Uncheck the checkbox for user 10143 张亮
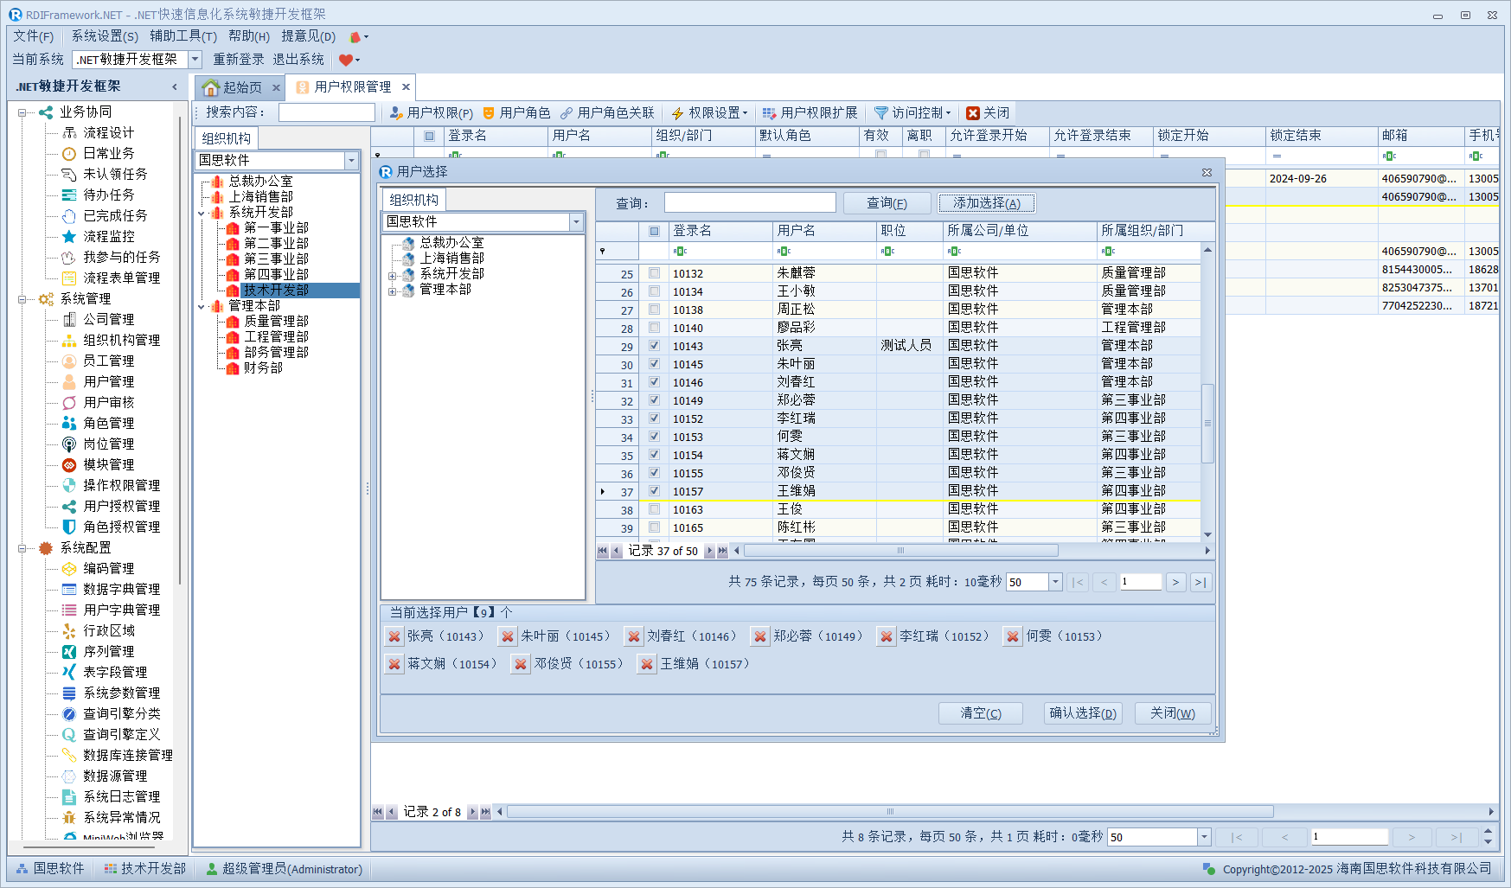1511x888 pixels. pyautogui.click(x=655, y=346)
